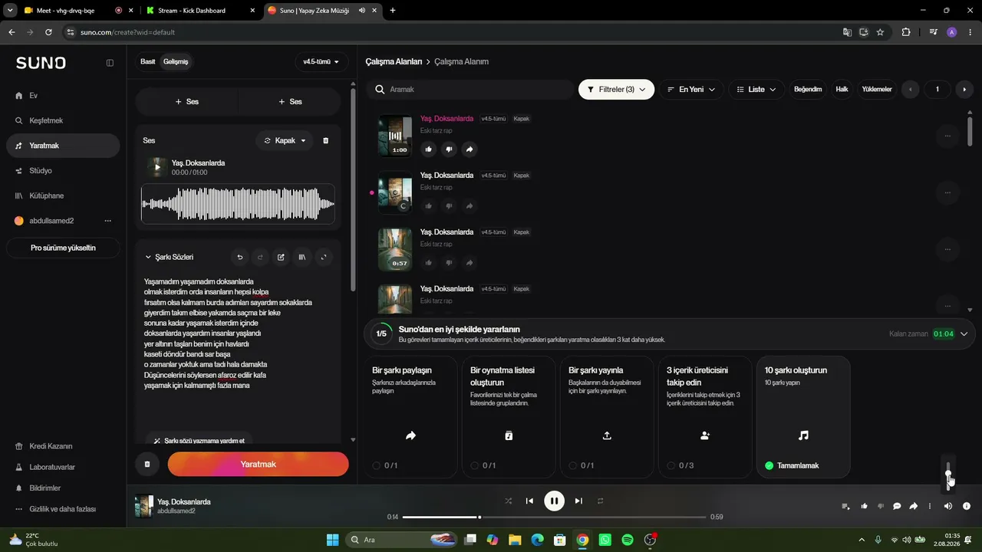
Task: Open Stüdyo in the sidebar
Action: [63, 171]
